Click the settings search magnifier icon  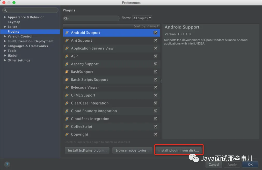(x=5, y=10)
